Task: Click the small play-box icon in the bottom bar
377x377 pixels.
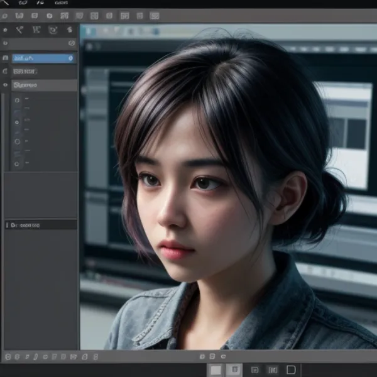Action: click(254, 369)
